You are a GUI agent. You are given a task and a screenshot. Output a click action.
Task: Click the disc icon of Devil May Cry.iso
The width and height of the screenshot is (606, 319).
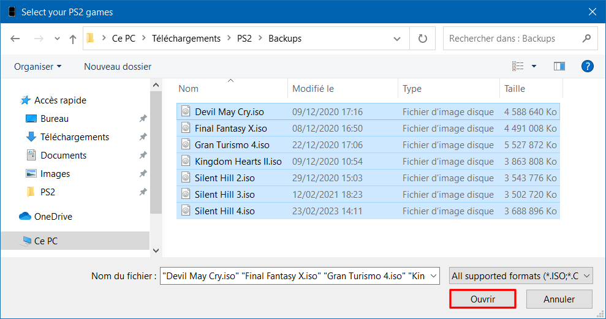pyautogui.click(x=186, y=111)
